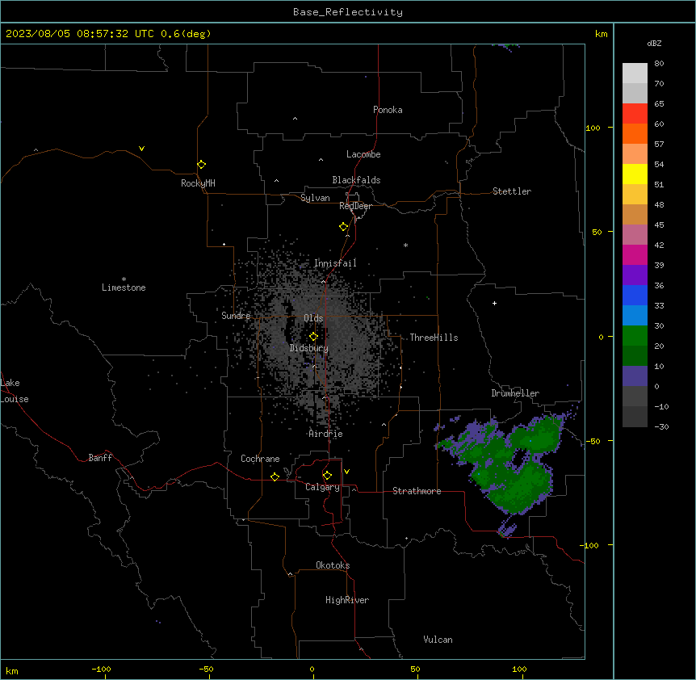696x680 pixels.
Task: Click the Olds town label
Action: coord(313,318)
